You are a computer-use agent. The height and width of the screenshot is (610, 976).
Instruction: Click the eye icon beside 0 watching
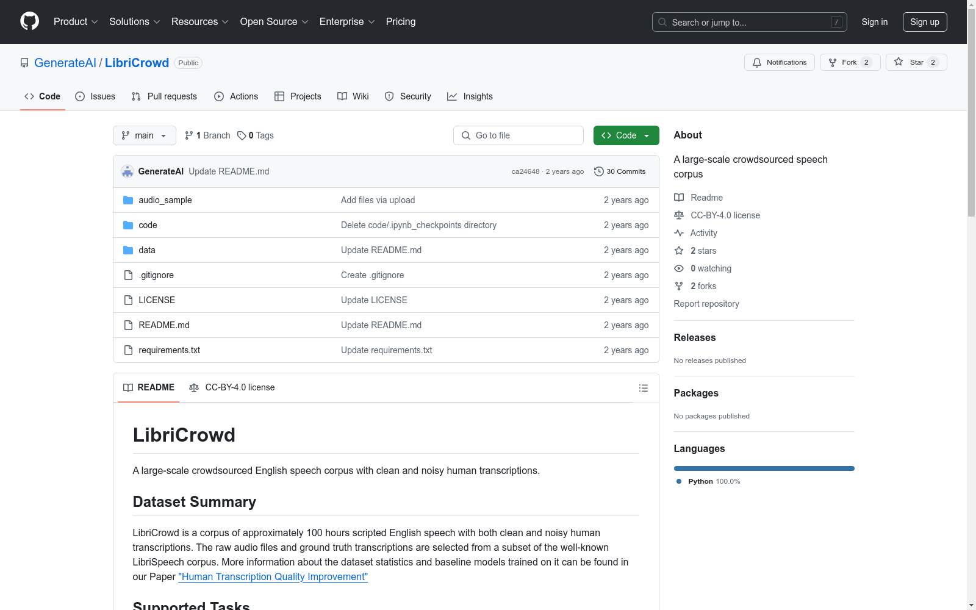(679, 268)
